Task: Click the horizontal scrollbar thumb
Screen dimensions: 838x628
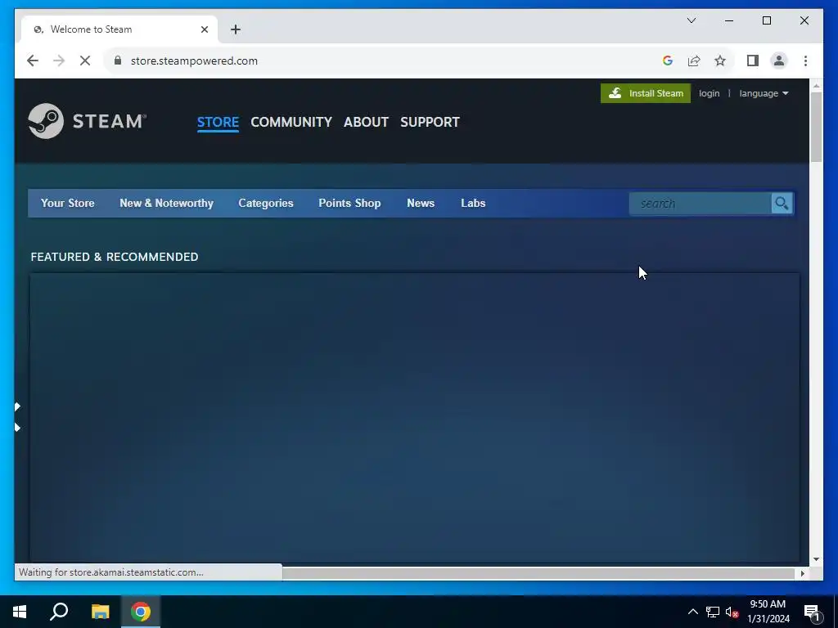Action: point(538,573)
